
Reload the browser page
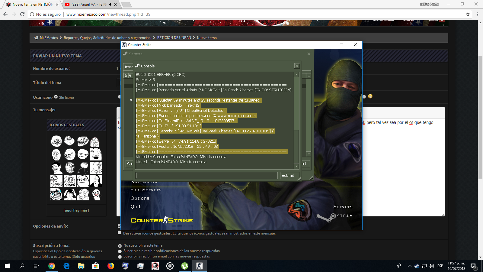pyautogui.click(x=22, y=14)
